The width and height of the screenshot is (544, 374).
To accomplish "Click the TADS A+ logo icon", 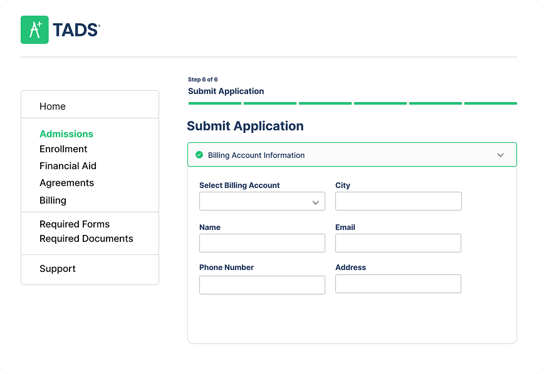I will click(34, 29).
